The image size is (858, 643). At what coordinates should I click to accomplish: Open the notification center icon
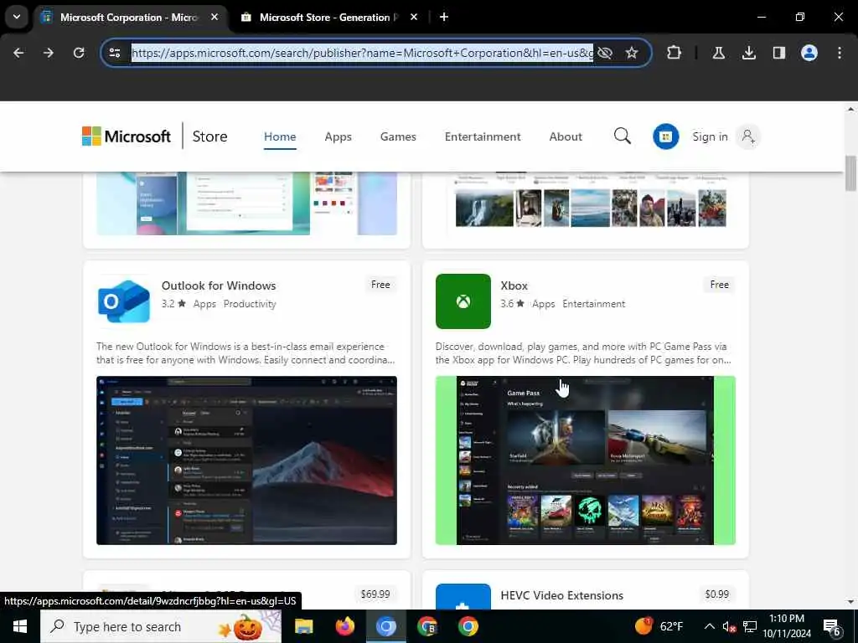coord(831,627)
